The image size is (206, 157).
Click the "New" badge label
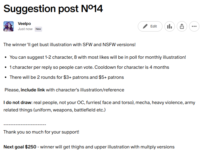[38, 29]
